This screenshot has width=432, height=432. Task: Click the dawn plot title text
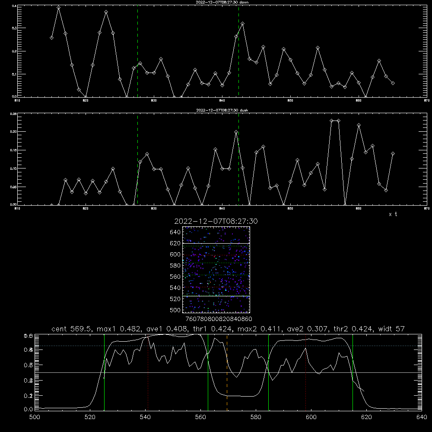click(222, 2)
